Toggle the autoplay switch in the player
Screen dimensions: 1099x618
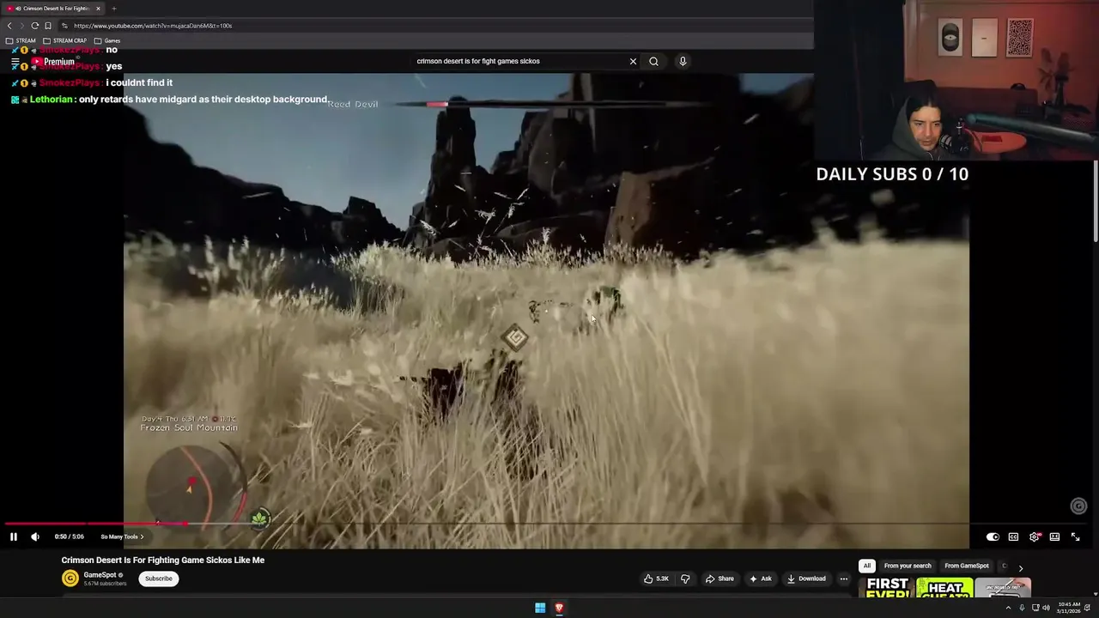(x=993, y=536)
